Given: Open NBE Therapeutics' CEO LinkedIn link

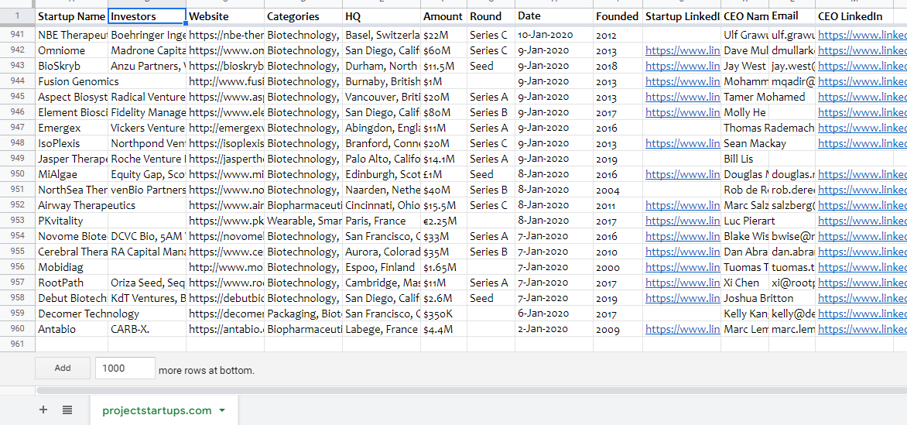Looking at the screenshot, I should (x=862, y=35).
